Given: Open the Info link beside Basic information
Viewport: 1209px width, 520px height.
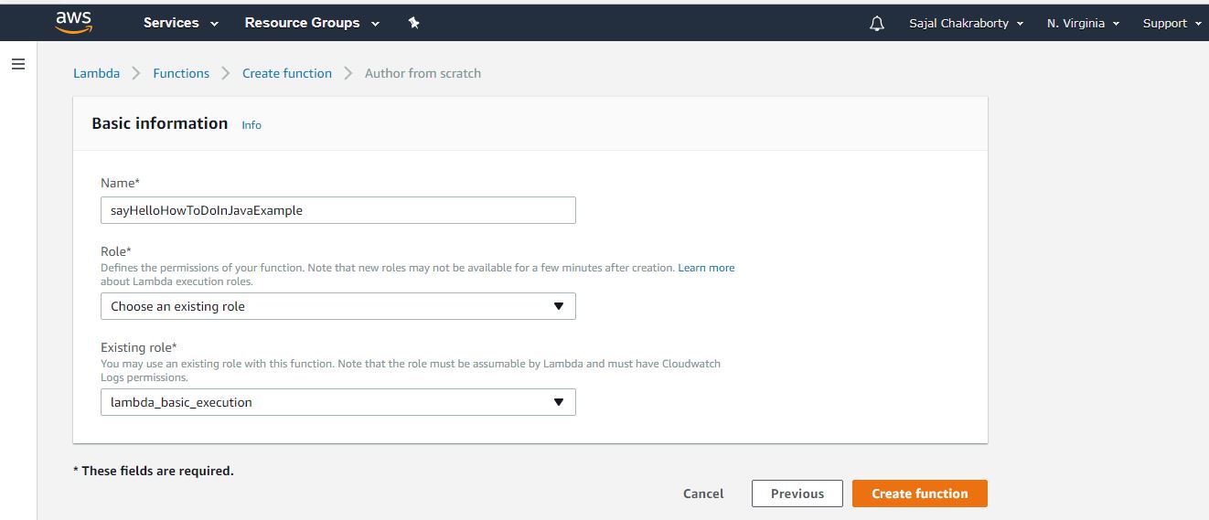Looking at the screenshot, I should pos(251,125).
